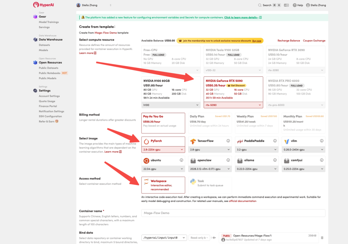Click the Search magnifier icon
The image size is (348, 244).
(x=260, y=5)
